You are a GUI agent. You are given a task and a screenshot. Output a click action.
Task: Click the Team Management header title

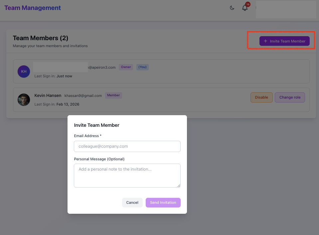pos(33,8)
